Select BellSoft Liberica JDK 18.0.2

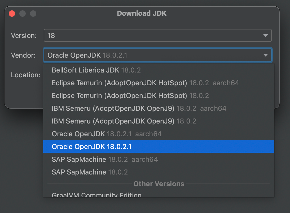[x=159, y=70]
